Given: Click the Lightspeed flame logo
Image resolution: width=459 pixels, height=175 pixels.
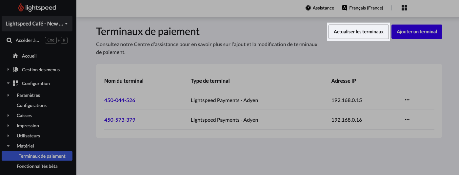Looking at the screenshot, I should tap(21, 7).
